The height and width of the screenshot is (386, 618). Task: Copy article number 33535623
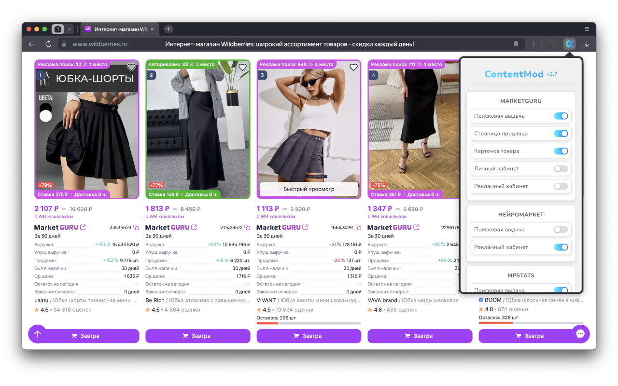(136, 227)
